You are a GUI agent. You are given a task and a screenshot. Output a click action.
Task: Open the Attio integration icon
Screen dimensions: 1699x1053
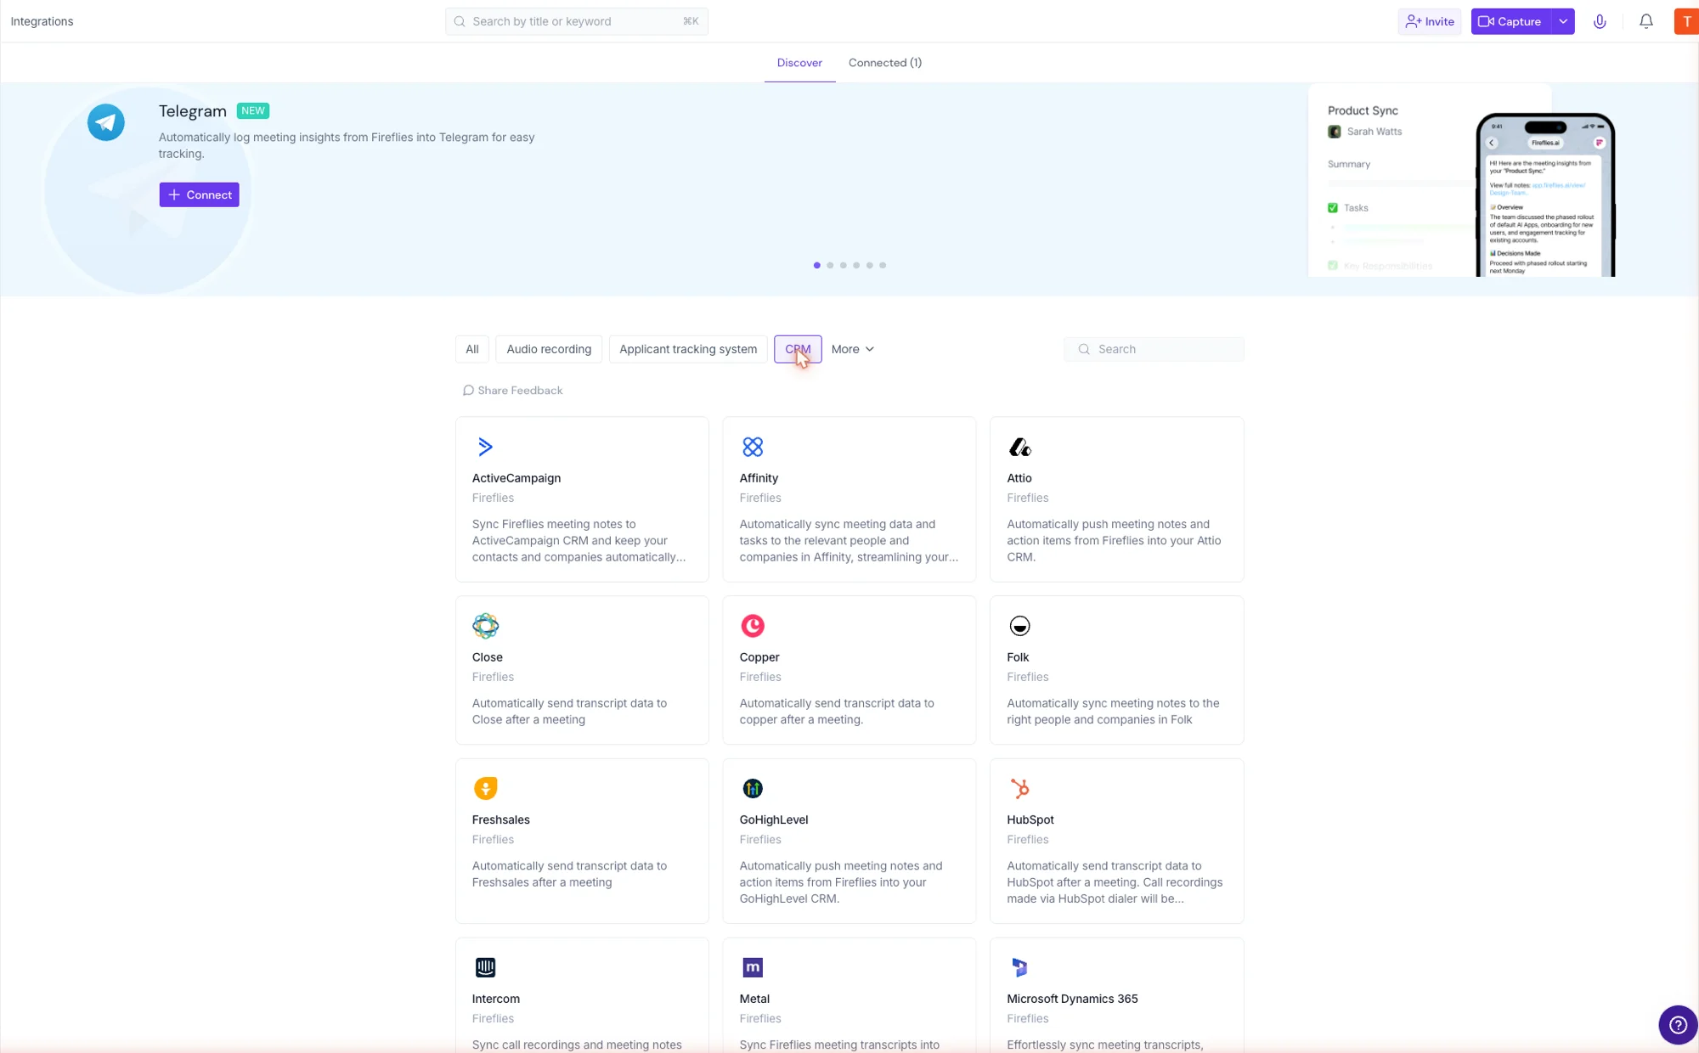pos(1019,447)
